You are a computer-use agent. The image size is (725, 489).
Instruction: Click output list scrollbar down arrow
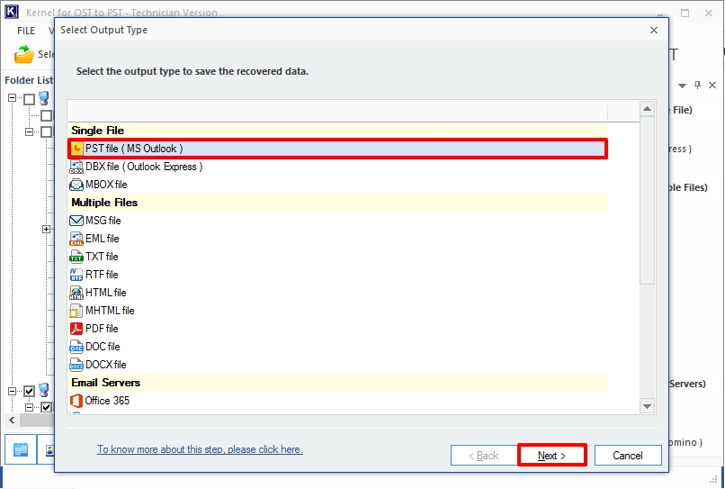647,407
